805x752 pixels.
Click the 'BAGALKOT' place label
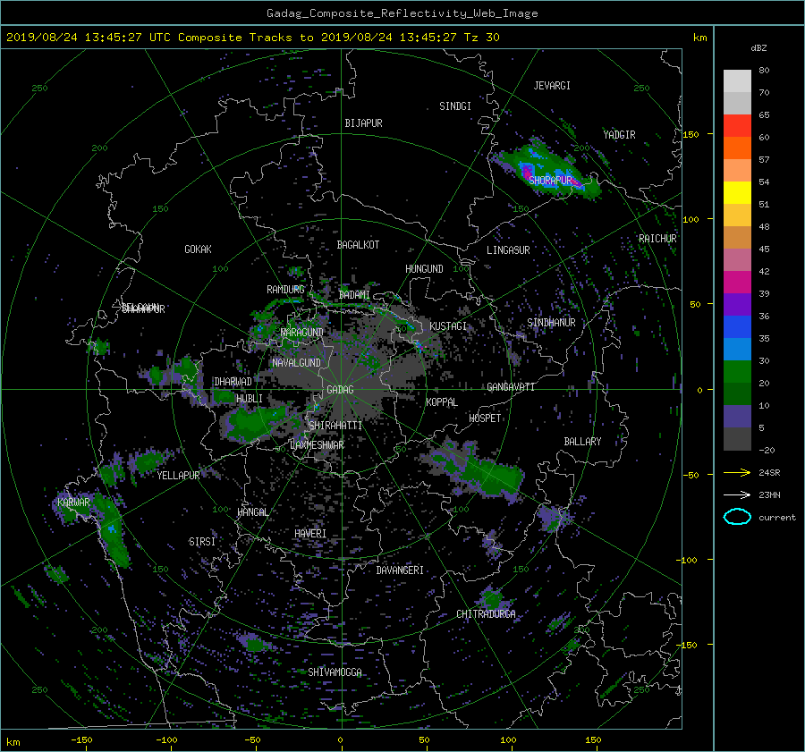tap(358, 245)
